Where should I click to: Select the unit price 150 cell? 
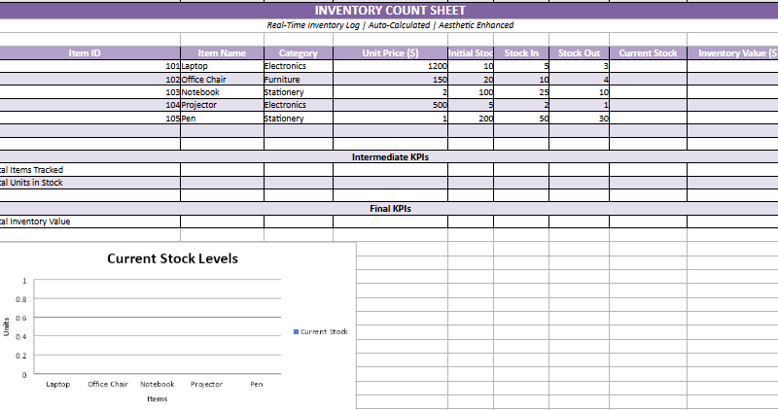tap(391, 80)
